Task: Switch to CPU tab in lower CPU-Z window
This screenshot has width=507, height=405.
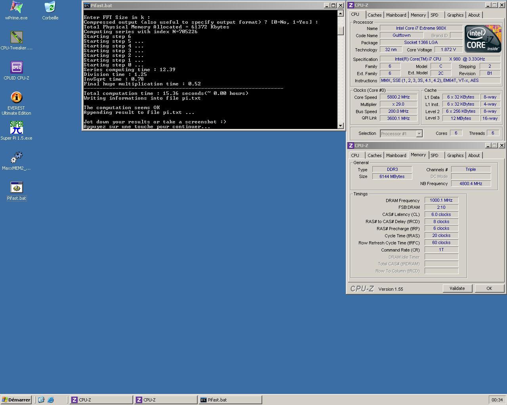Action: (x=355, y=155)
